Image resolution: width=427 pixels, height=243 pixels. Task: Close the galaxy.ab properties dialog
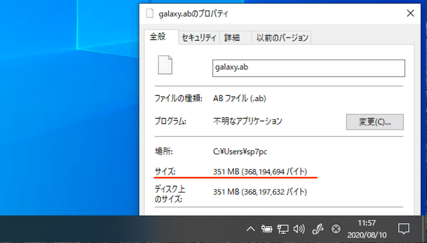click(410, 13)
